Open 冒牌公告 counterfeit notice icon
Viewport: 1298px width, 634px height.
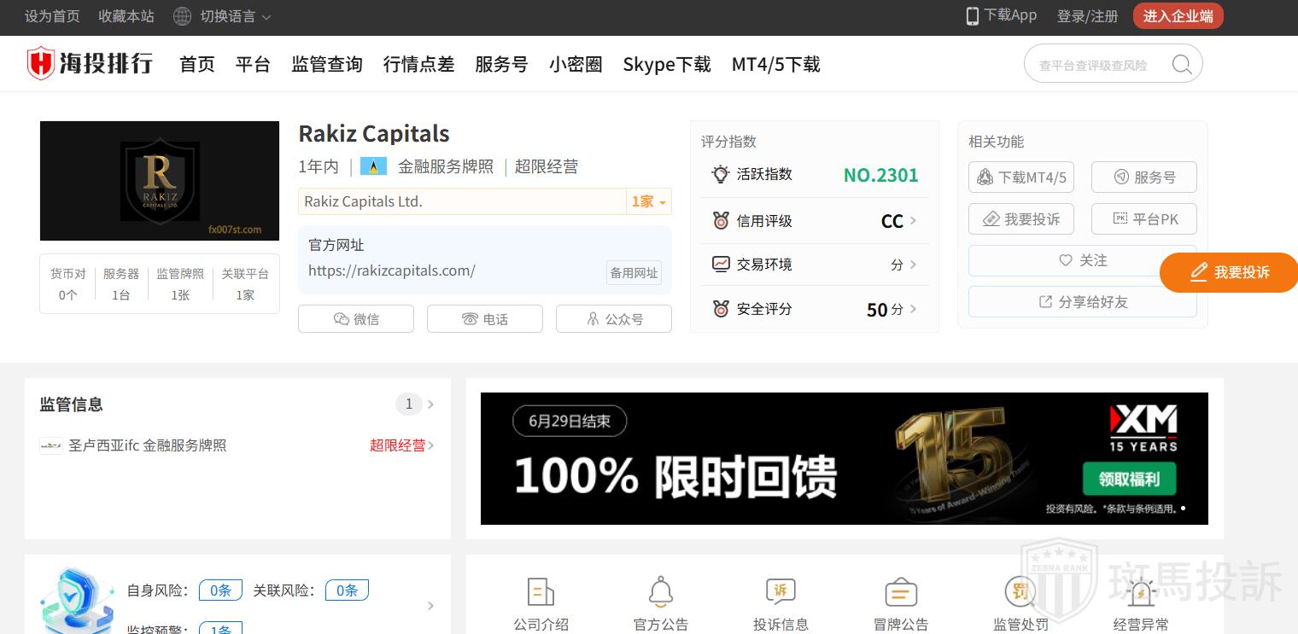pyautogui.click(x=901, y=591)
